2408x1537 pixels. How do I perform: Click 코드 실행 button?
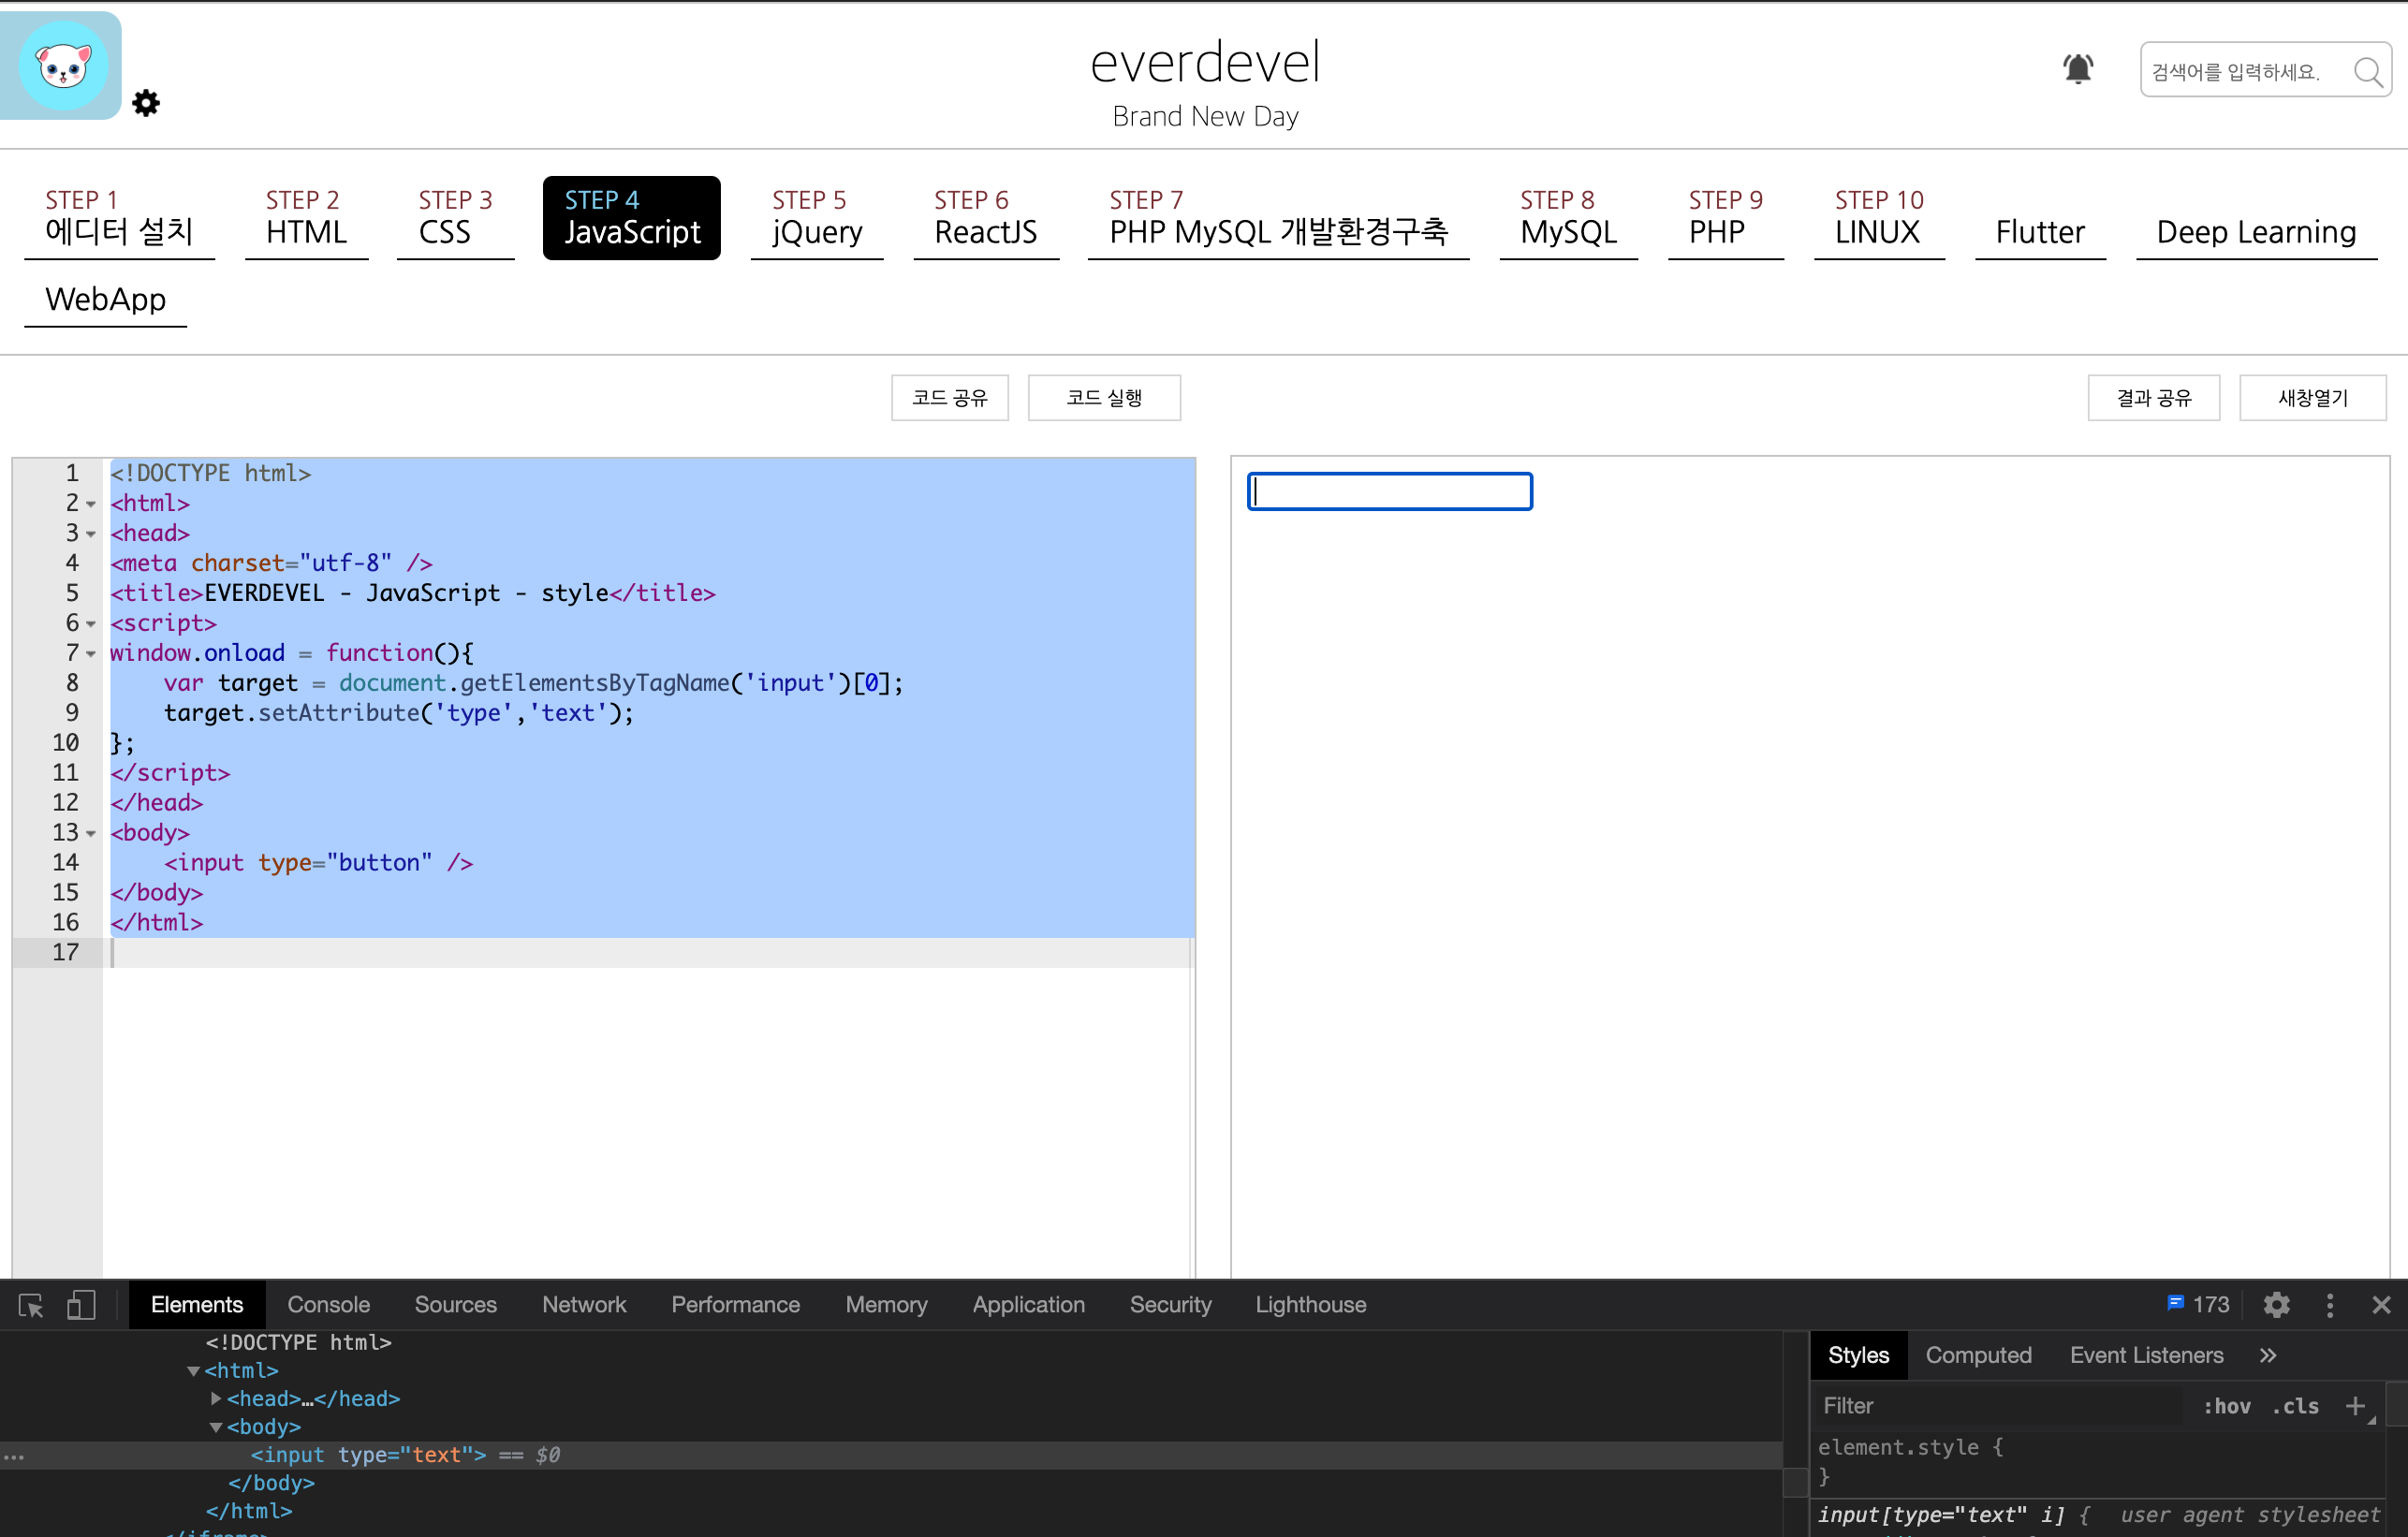coord(1104,398)
